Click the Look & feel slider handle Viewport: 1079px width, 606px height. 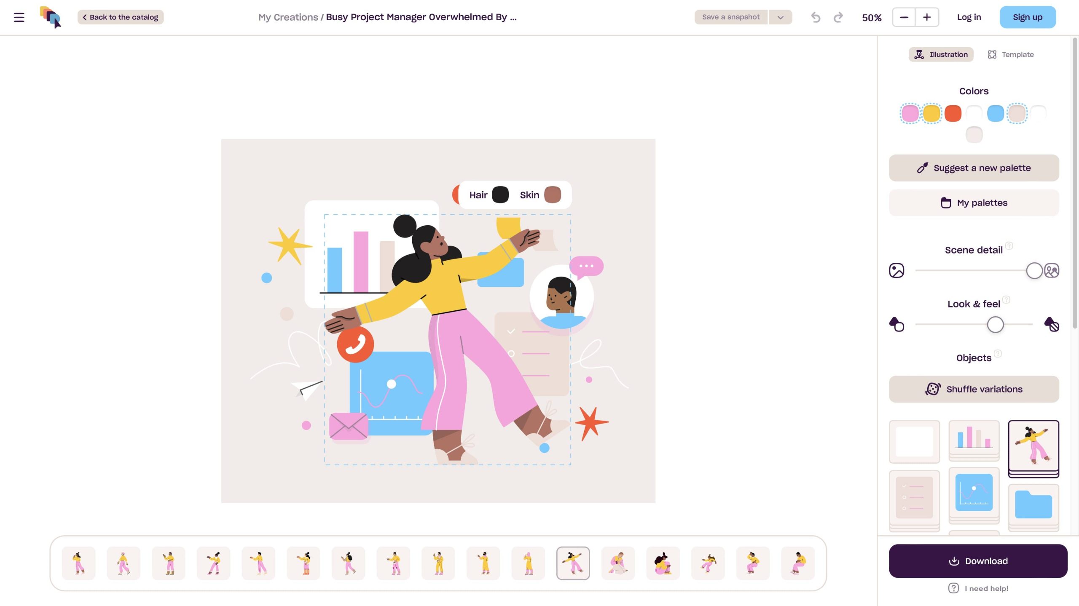click(995, 325)
